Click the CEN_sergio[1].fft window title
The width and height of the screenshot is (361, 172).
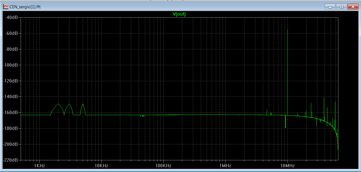[25, 7]
